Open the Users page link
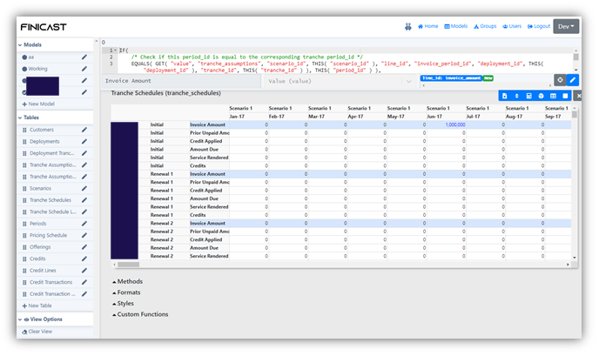This screenshot has width=599, height=356. (512, 26)
